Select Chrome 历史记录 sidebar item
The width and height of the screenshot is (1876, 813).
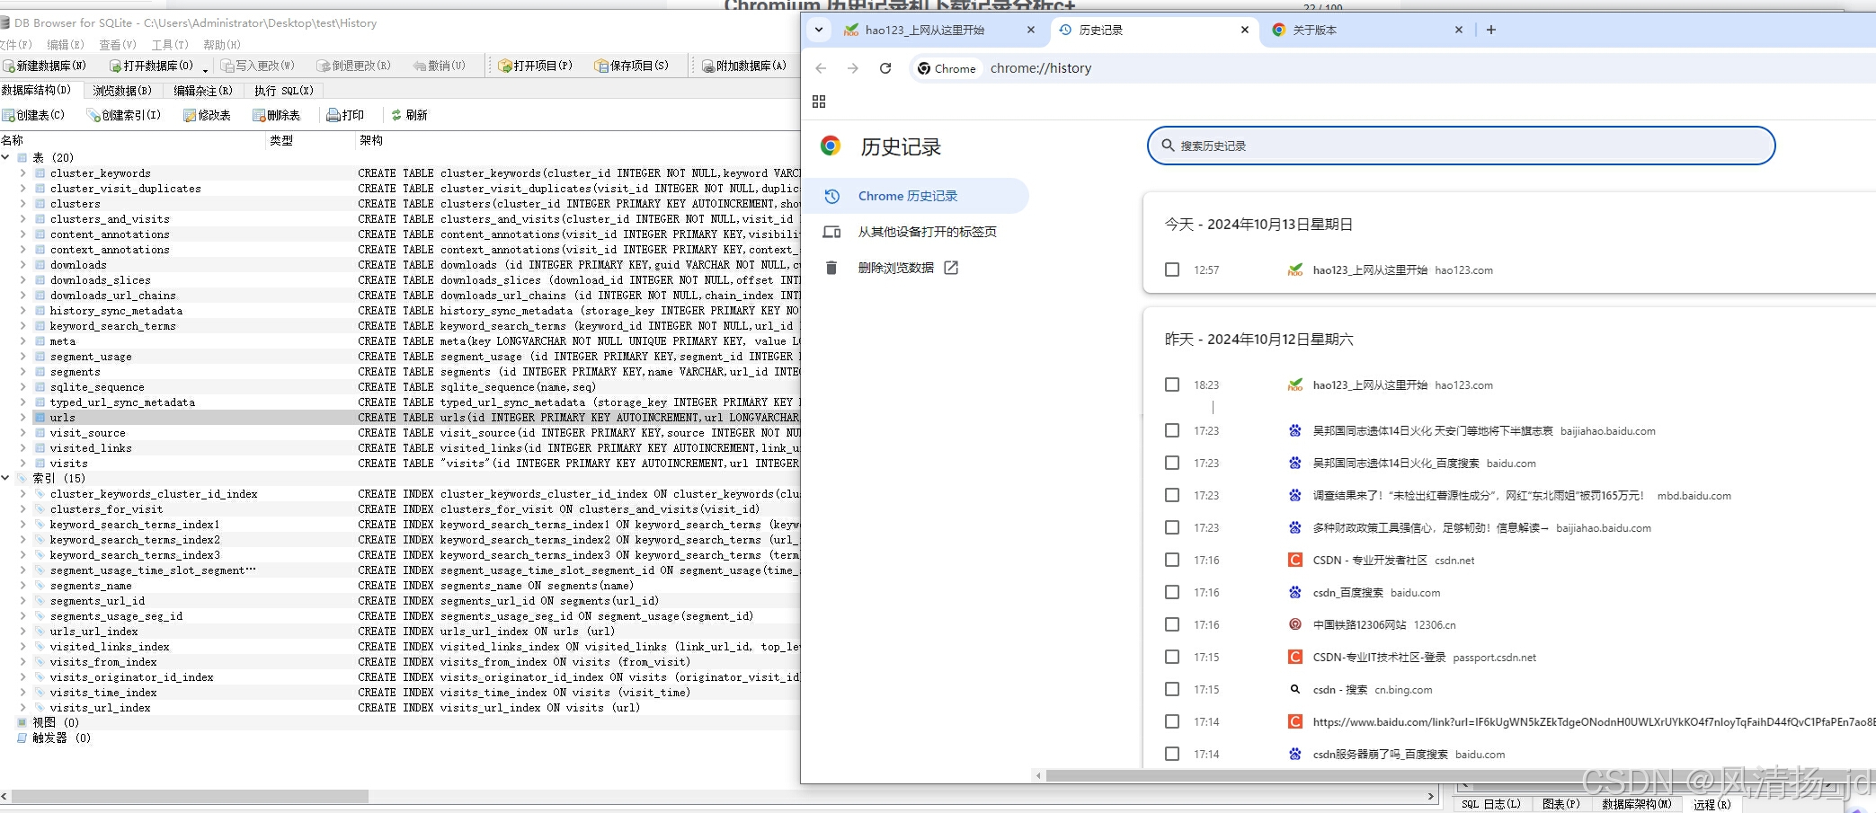pos(915,196)
